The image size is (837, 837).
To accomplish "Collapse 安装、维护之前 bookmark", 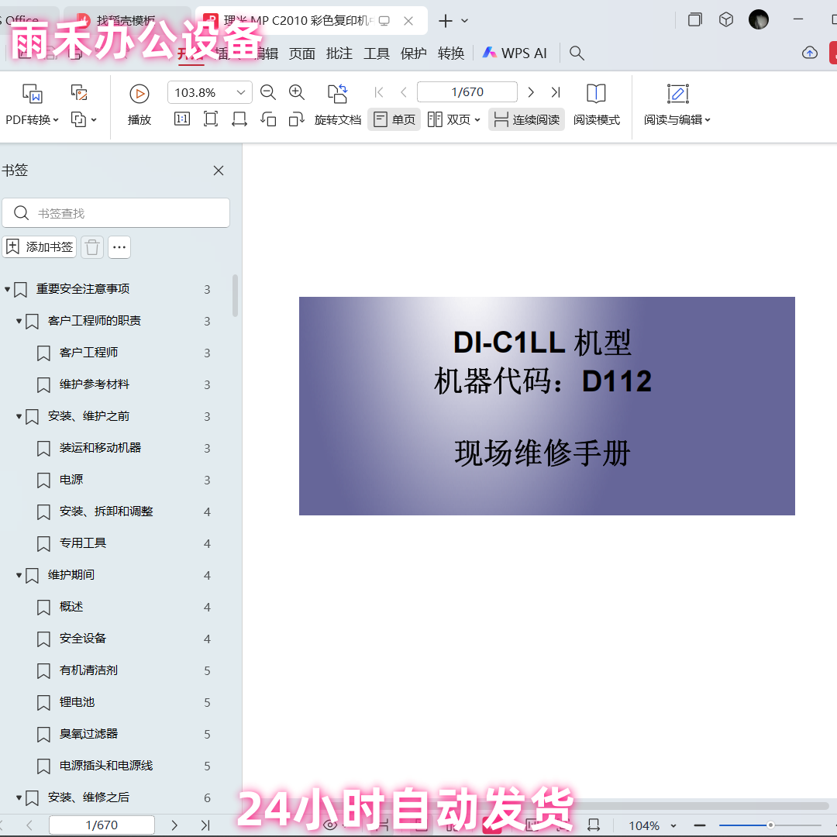I will (19, 416).
